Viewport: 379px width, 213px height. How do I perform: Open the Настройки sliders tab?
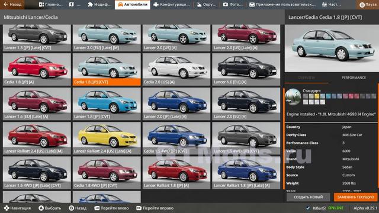click(x=331, y=5)
